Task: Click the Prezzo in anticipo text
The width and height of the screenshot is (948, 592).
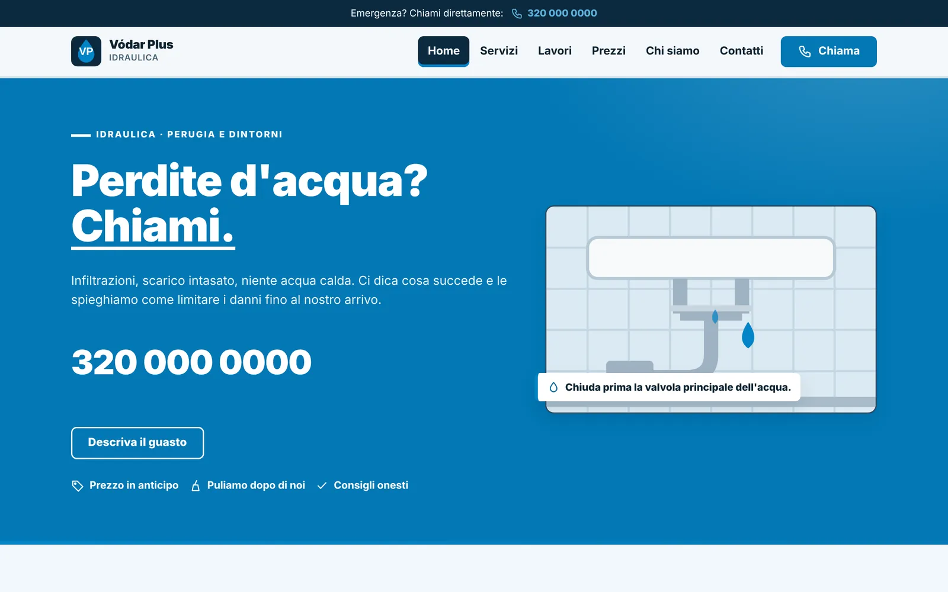Action: [134, 485]
